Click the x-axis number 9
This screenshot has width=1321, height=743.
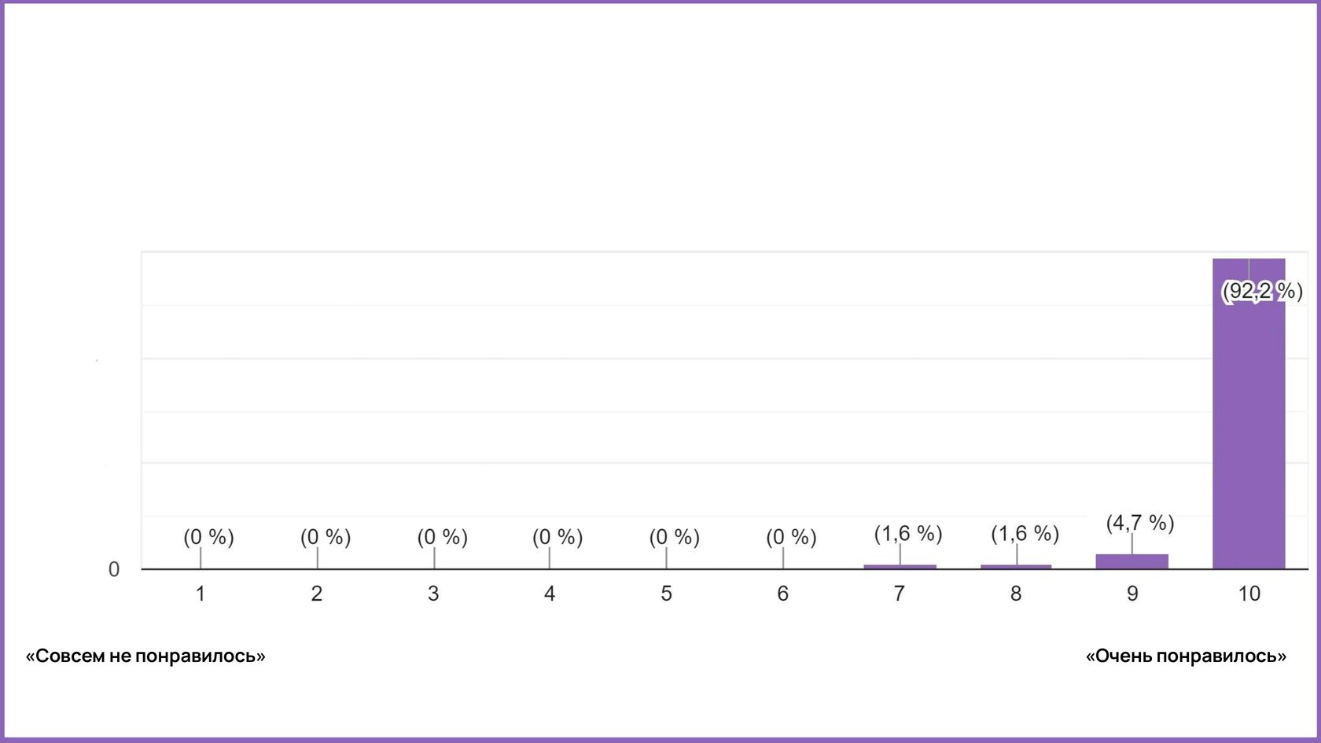pyautogui.click(x=1132, y=594)
